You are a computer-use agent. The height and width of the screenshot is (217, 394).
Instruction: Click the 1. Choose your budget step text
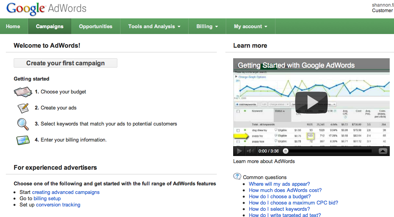point(60,91)
